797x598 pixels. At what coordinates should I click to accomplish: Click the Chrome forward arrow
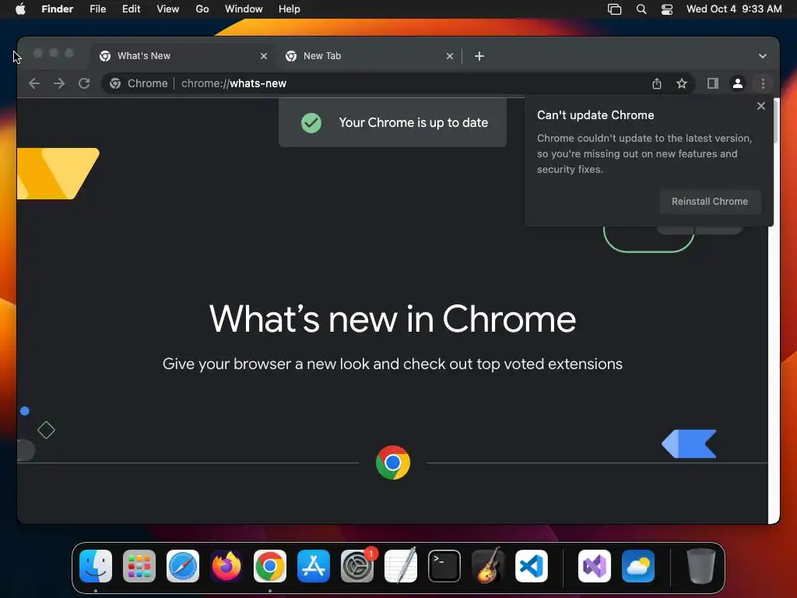[x=59, y=83]
